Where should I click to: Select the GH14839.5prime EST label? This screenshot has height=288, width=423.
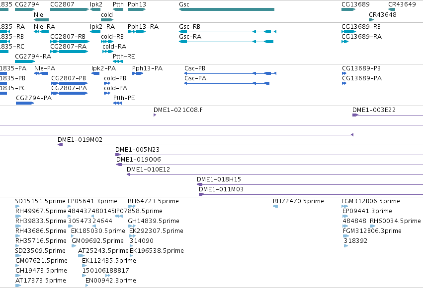154,221
